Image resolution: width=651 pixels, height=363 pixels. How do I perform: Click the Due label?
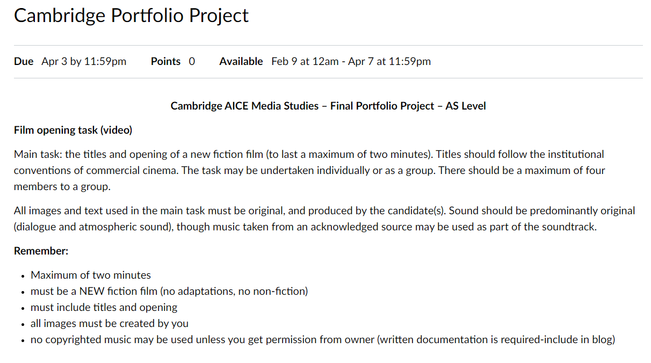[24, 61]
